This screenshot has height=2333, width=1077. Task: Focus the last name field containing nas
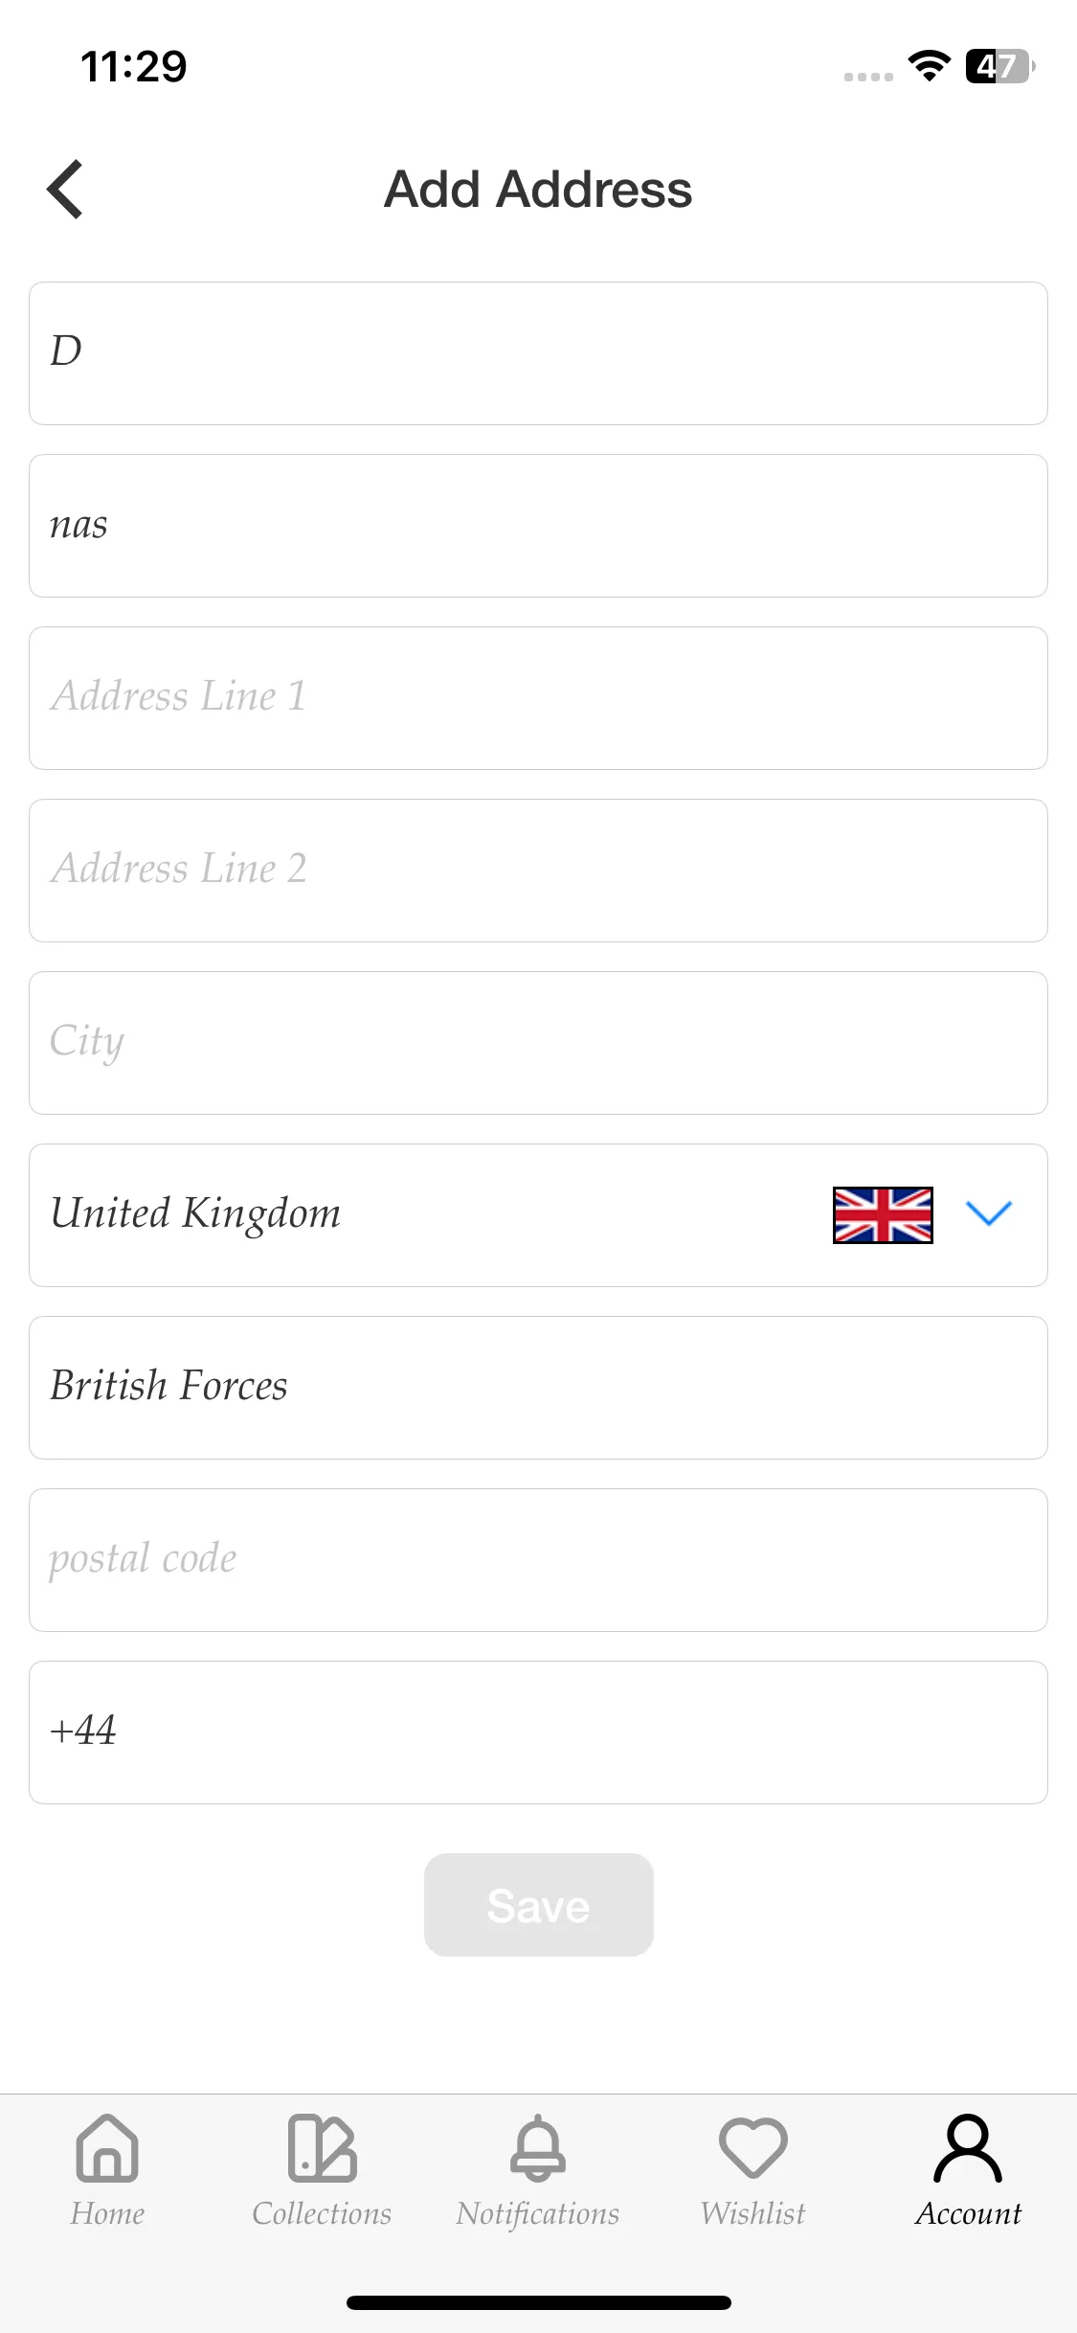click(x=538, y=526)
